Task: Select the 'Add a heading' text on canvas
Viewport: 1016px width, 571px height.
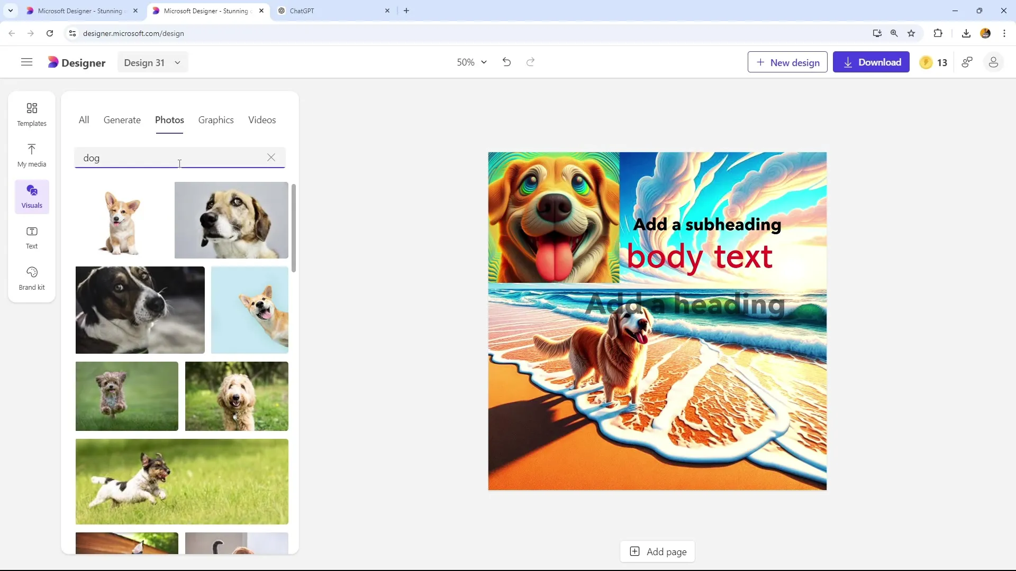Action: [x=685, y=305]
